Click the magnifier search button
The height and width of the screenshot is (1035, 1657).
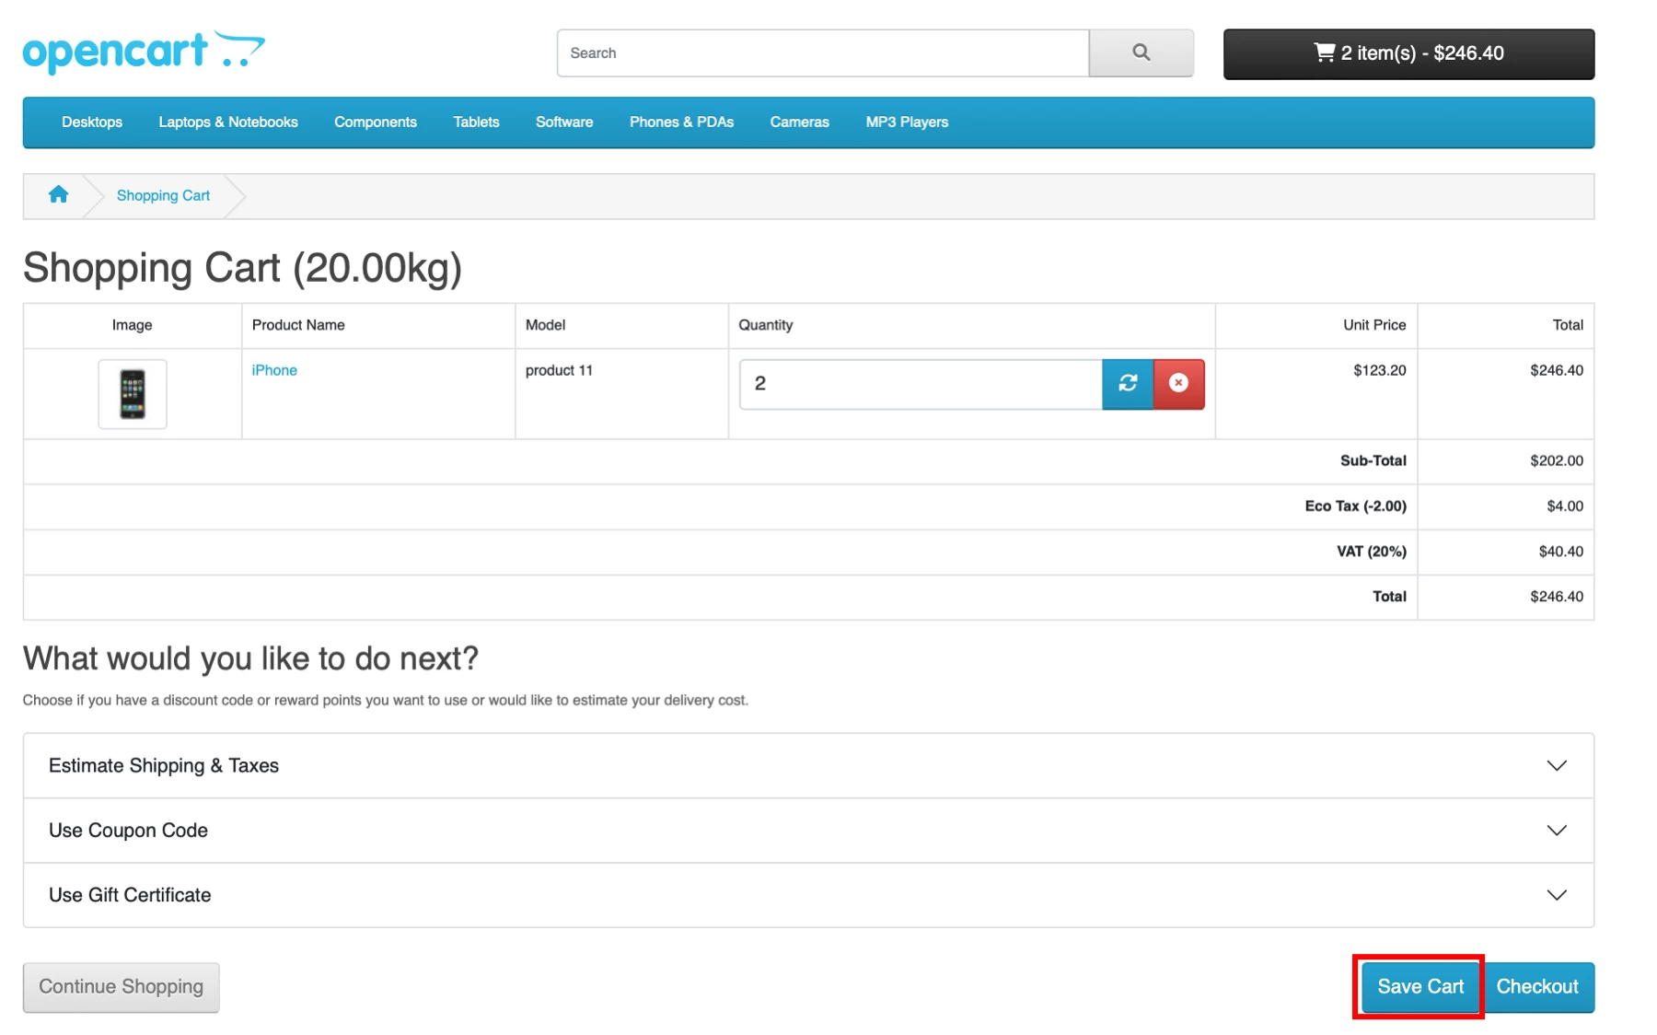1141,52
